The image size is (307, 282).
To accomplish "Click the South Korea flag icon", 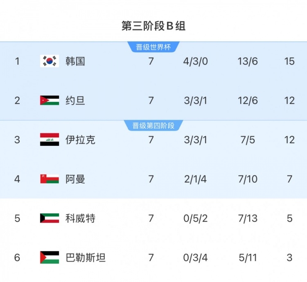I will tap(50, 61).
